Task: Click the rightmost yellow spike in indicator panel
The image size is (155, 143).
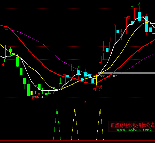Action: 100,123
